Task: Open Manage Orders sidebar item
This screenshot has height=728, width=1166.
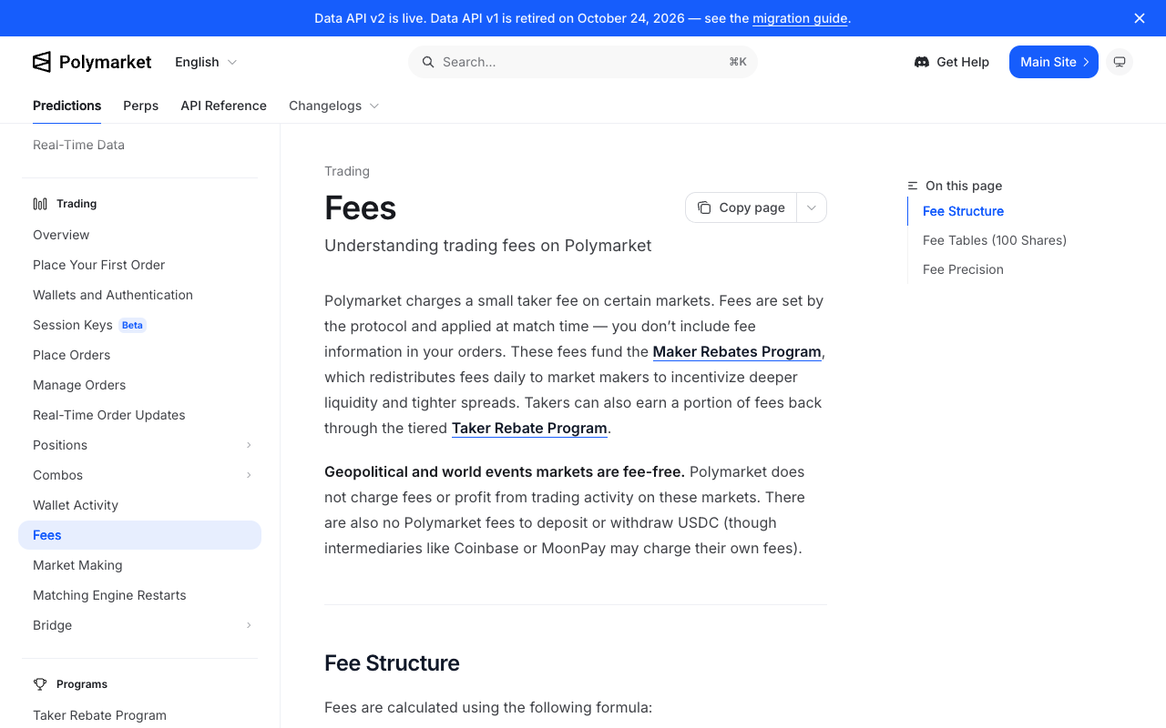Action: click(x=139, y=385)
